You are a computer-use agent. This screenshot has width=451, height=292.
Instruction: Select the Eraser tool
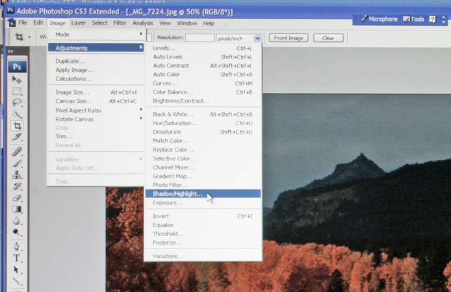18,199
